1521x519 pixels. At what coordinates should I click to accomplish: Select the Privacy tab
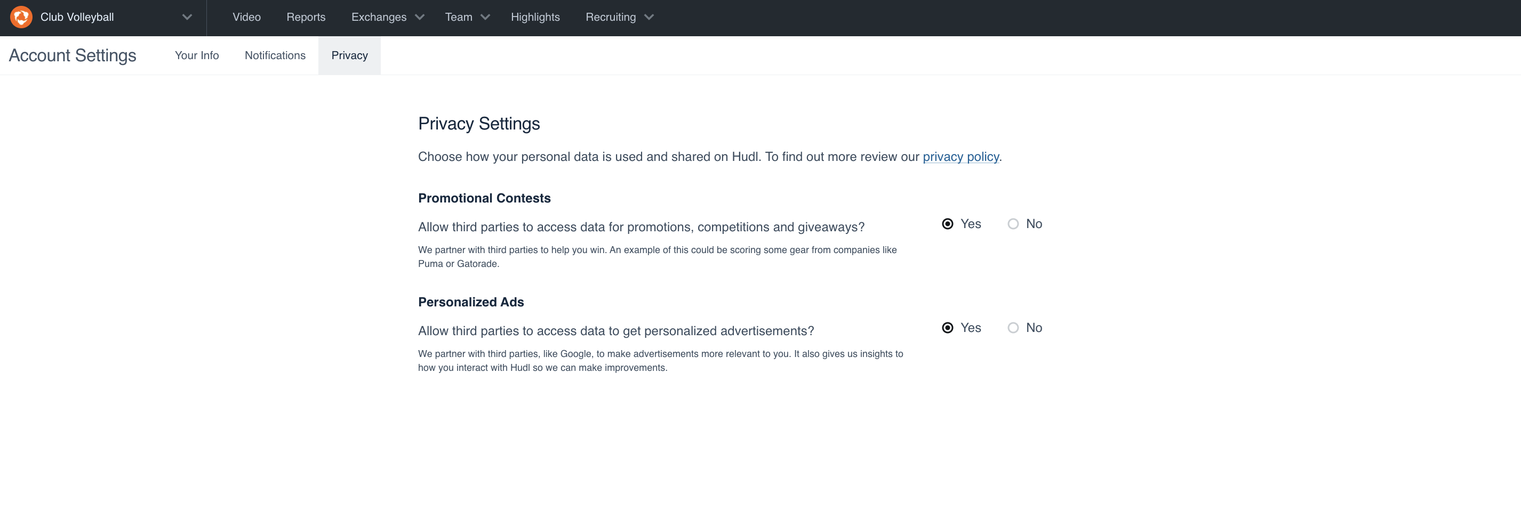[x=349, y=55]
